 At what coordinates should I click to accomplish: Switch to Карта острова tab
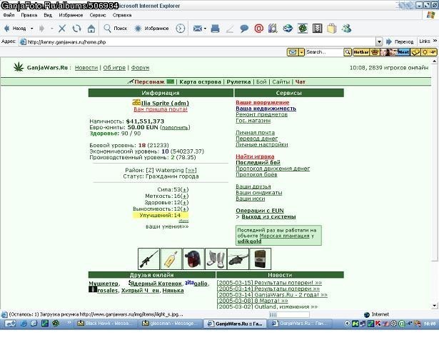pos(200,81)
